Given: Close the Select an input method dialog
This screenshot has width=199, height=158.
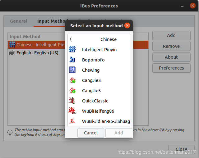Looking at the screenshot, I should click(127, 26).
